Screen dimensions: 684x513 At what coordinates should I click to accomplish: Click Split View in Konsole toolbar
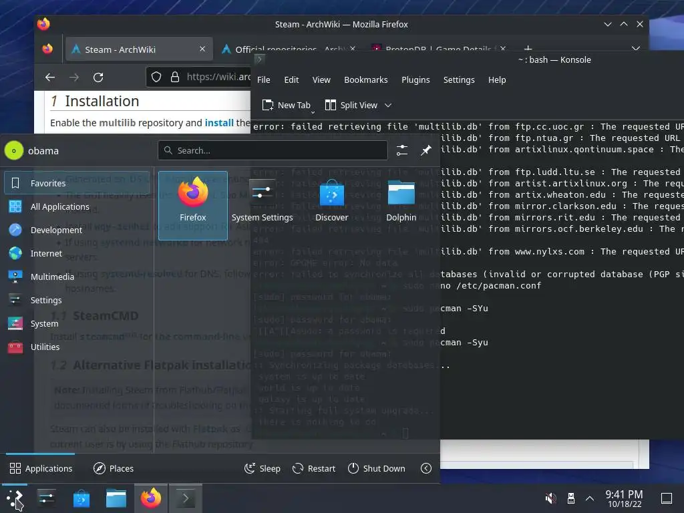[x=351, y=105]
